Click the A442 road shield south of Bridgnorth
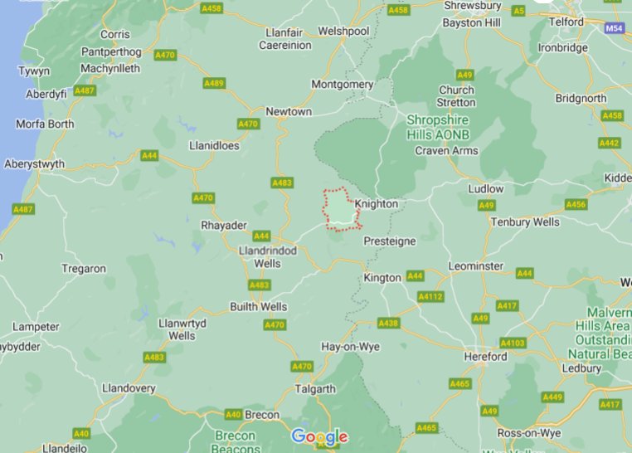Image resolution: width=632 pixels, height=453 pixels. pos(609,143)
